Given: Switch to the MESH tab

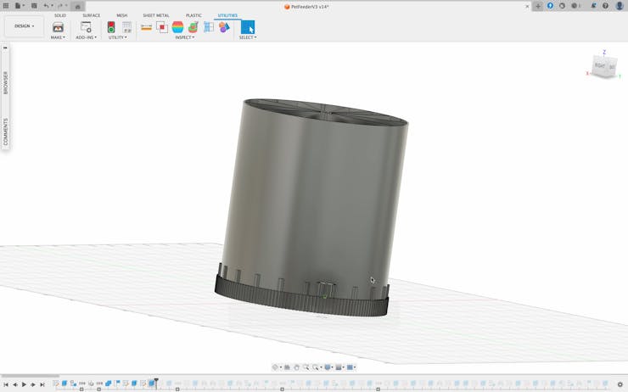Looking at the screenshot, I should click(x=121, y=15).
